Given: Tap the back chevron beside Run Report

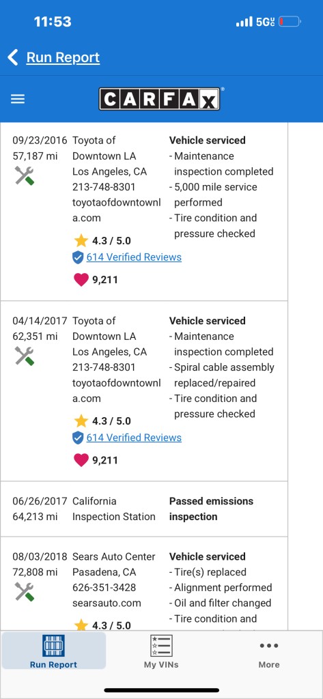Looking at the screenshot, I should [x=13, y=57].
